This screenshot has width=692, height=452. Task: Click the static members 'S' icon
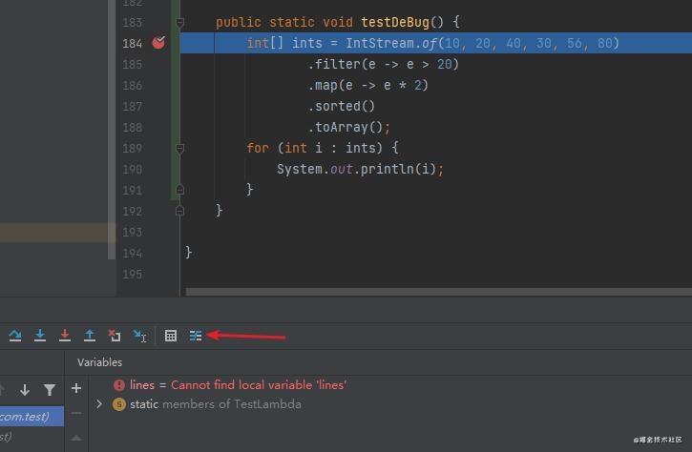(x=119, y=404)
